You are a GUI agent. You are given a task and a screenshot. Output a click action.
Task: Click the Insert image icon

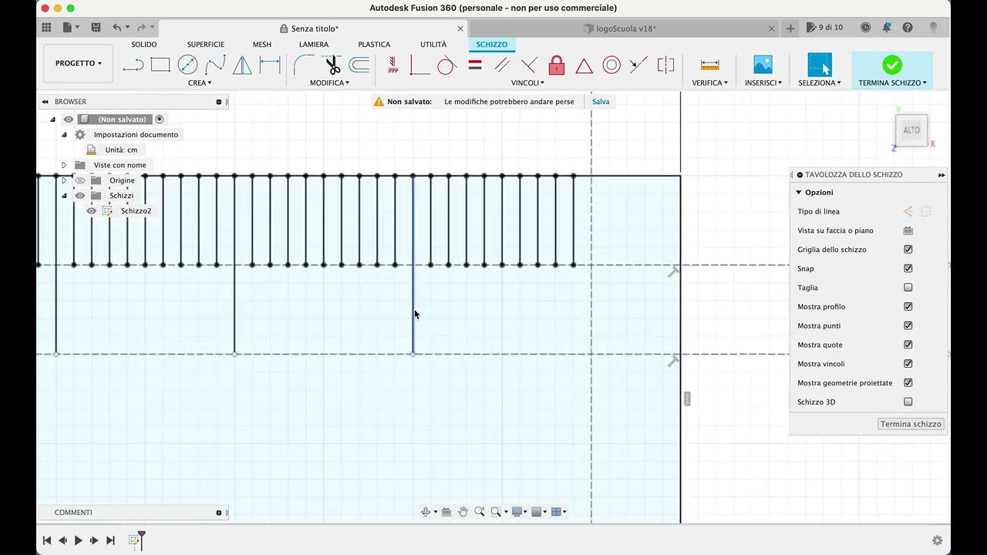click(x=763, y=65)
